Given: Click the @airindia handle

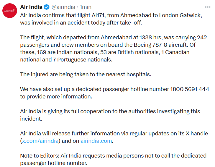Looking at the screenshot, I should click(x=64, y=7).
